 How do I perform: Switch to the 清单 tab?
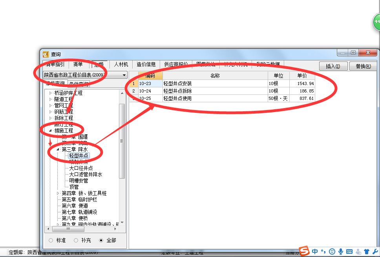(x=78, y=64)
